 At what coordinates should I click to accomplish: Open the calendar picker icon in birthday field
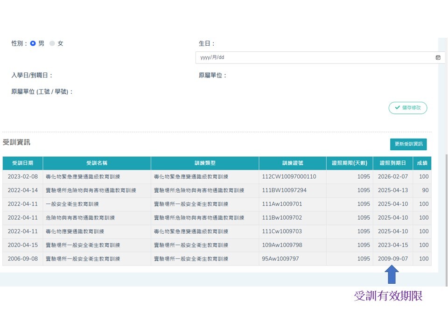[438, 57]
